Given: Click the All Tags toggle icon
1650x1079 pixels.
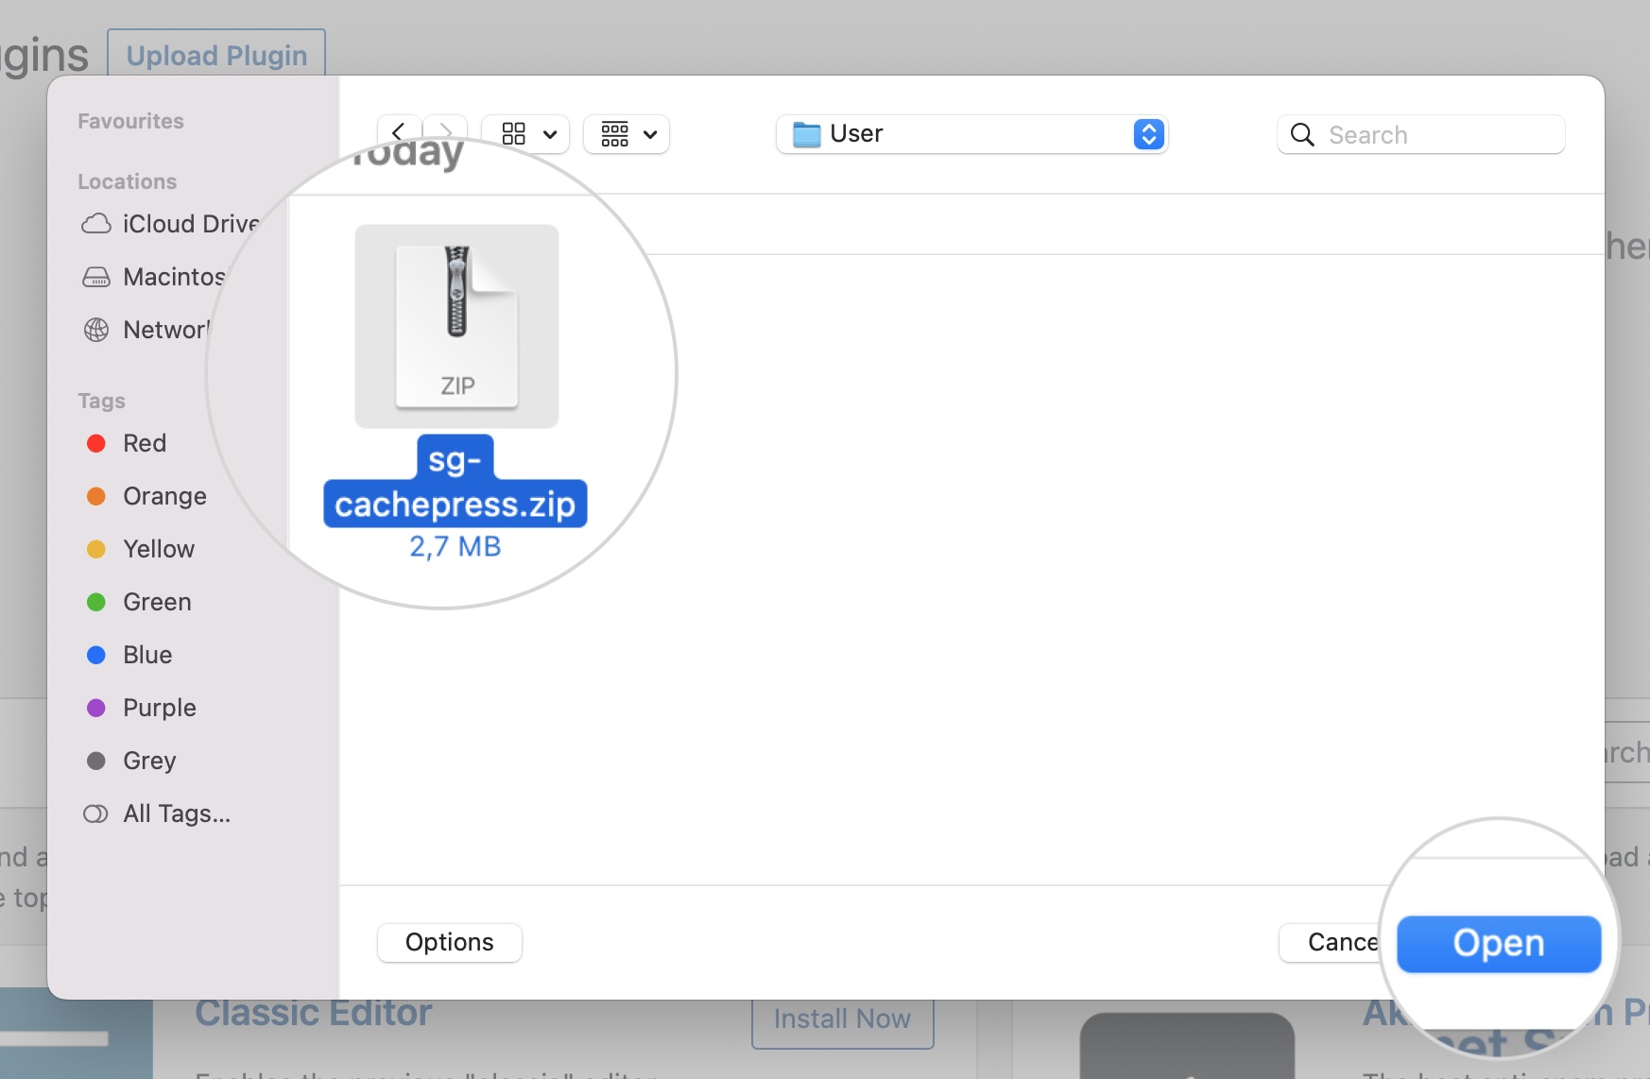Looking at the screenshot, I should [x=96, y=814].
